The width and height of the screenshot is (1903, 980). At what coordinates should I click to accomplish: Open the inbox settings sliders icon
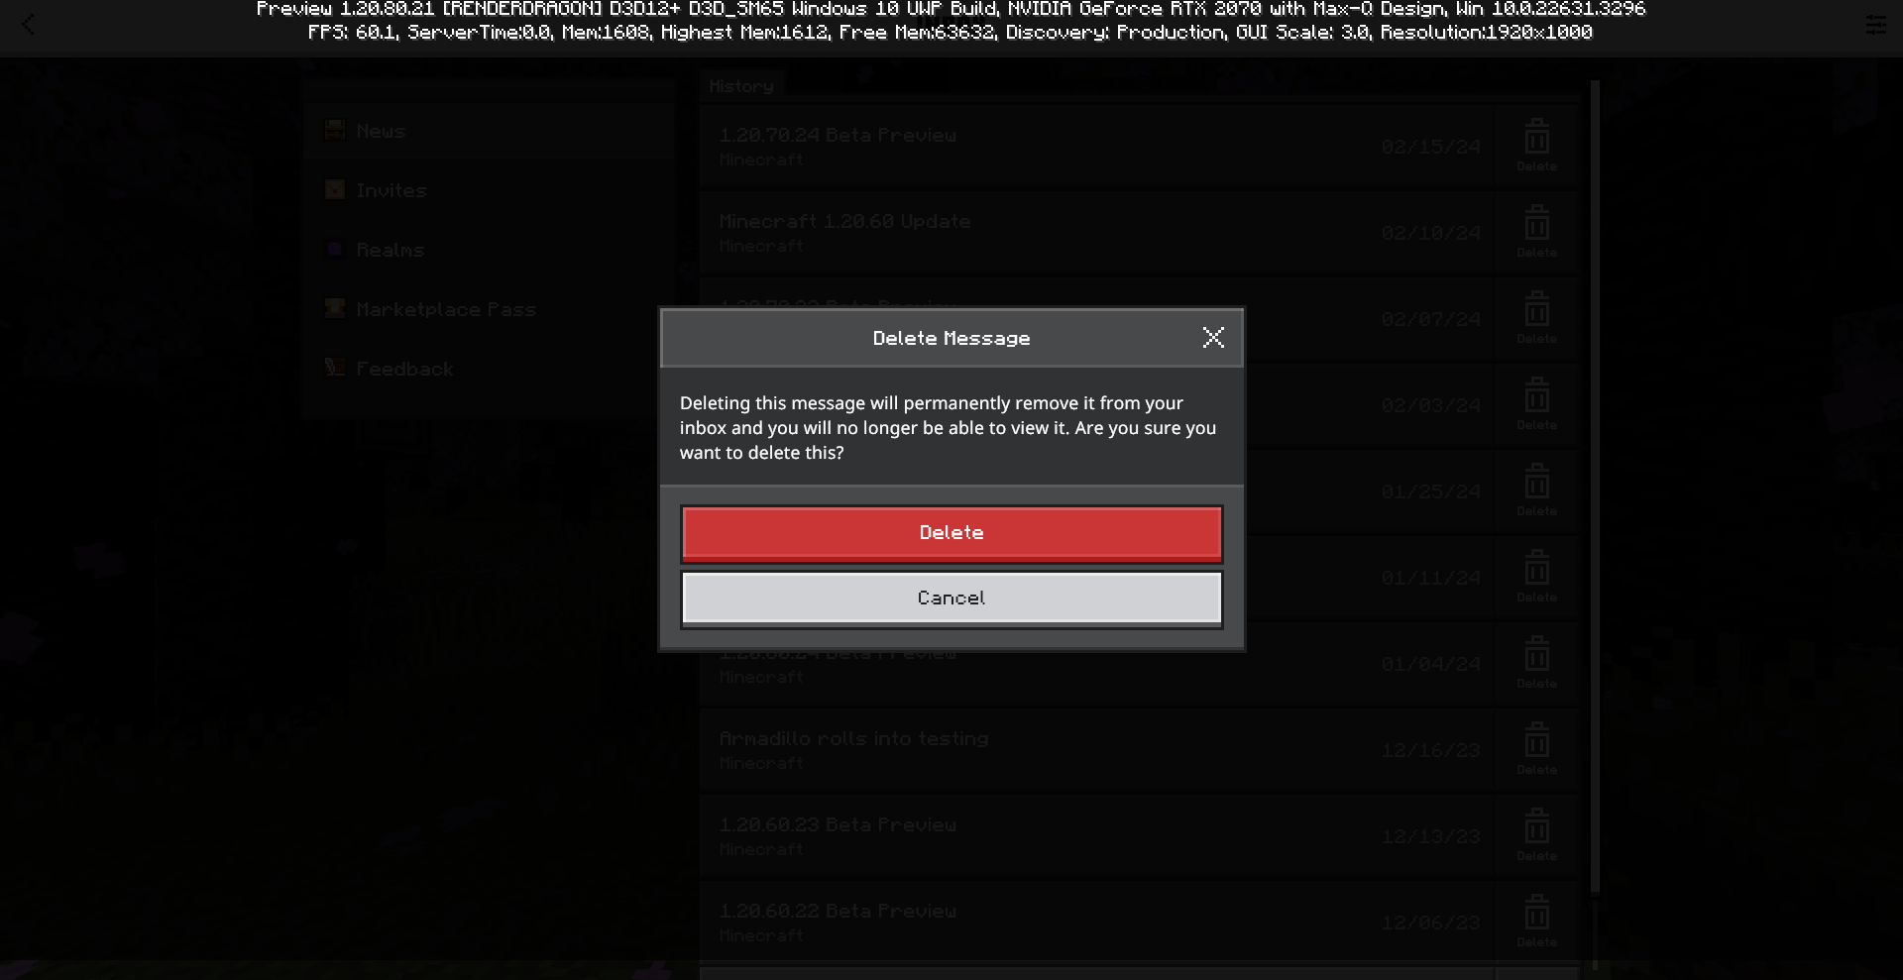coord(1875,25)
